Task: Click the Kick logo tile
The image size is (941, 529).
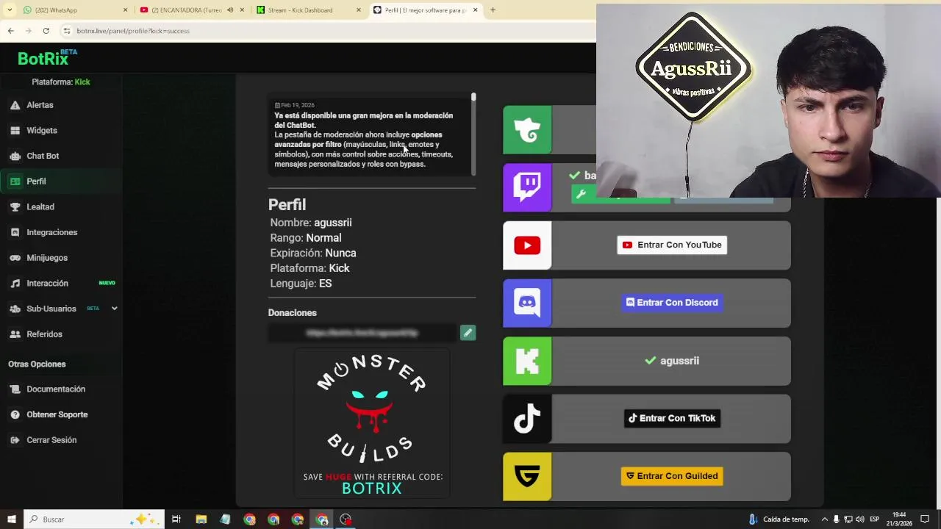Action: [527, 361]
